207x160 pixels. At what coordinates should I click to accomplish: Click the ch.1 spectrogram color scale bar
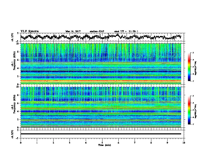[189, 67]
